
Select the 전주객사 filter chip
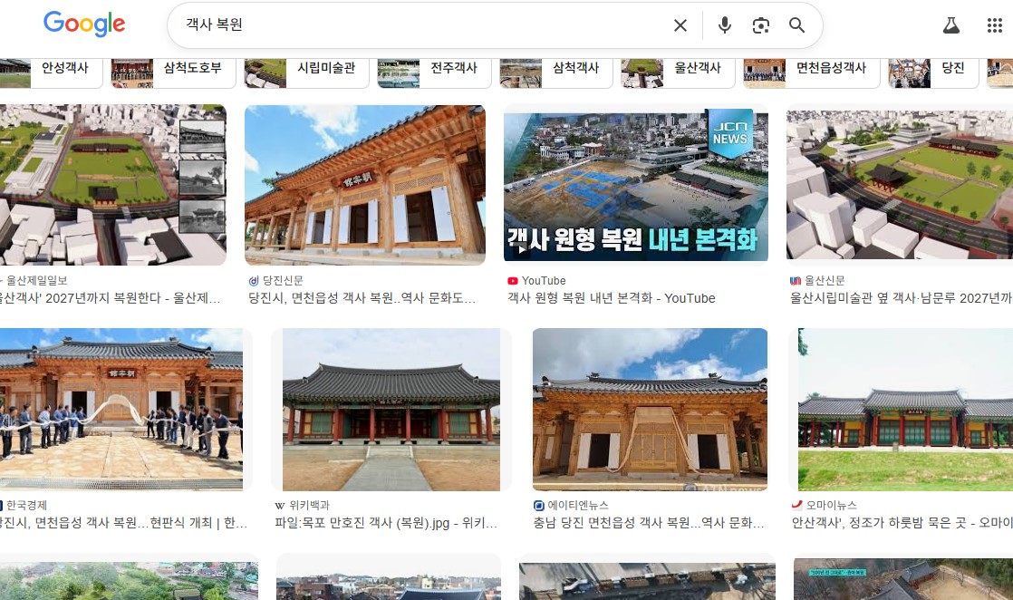(x=434, y=73)
